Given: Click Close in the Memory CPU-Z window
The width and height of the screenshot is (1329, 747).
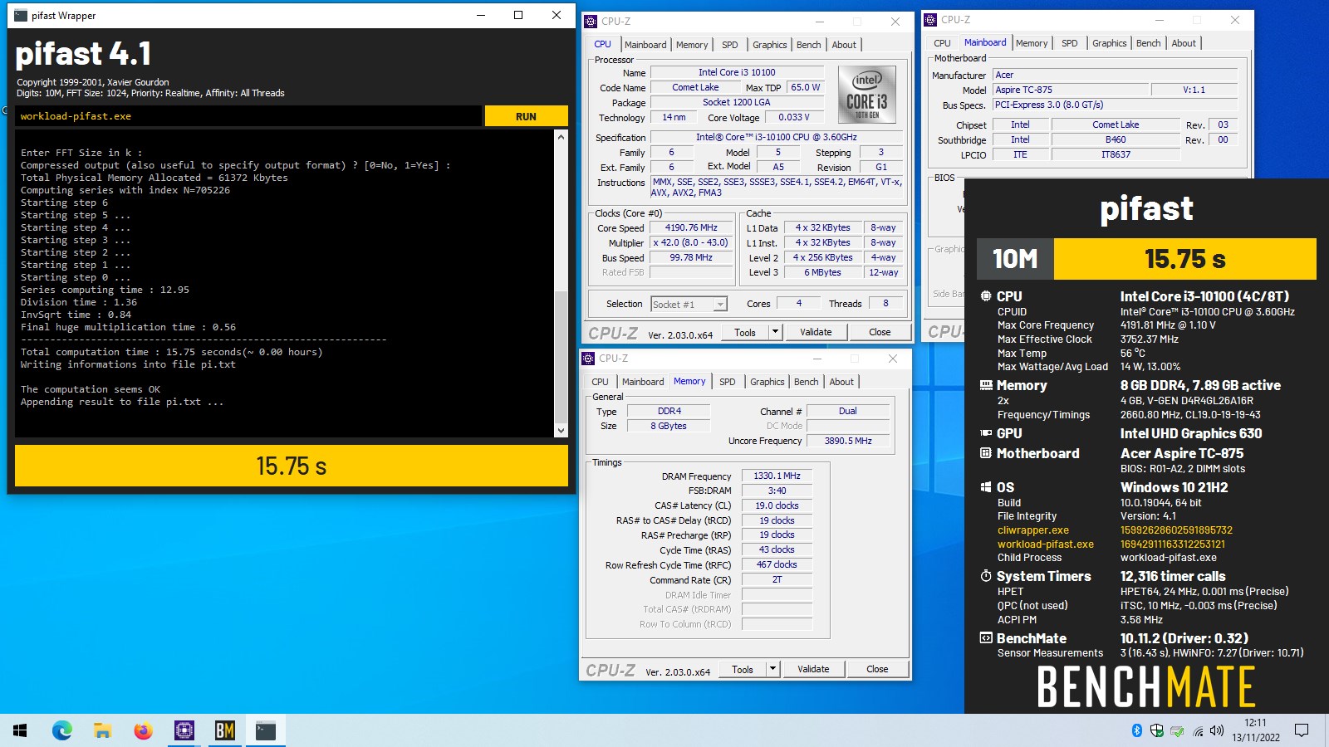Looking at the screenshot, I should [877, 669].
